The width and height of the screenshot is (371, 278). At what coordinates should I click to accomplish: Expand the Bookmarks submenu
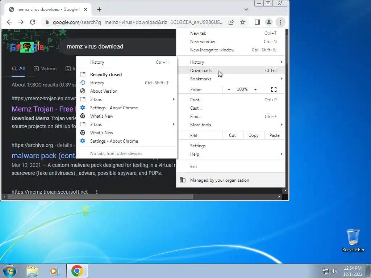pos(231,79)
